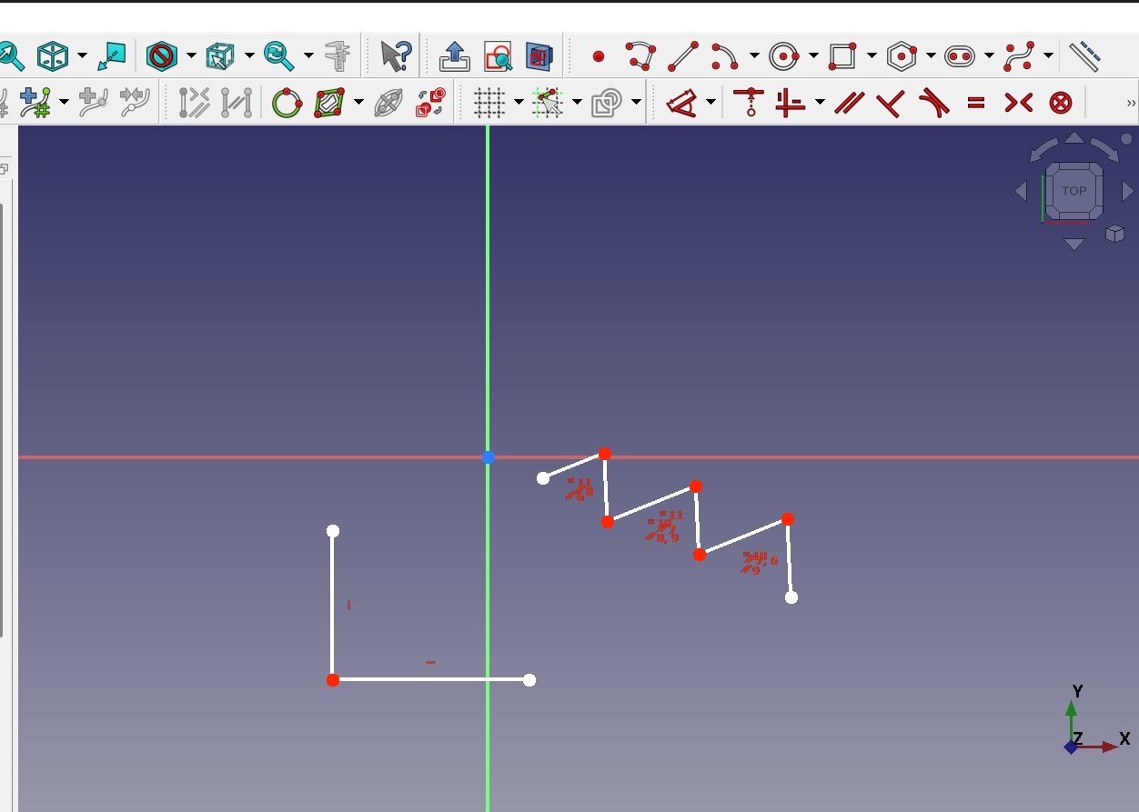Click the magnifier with refresh arrows icon

(278, 56)
